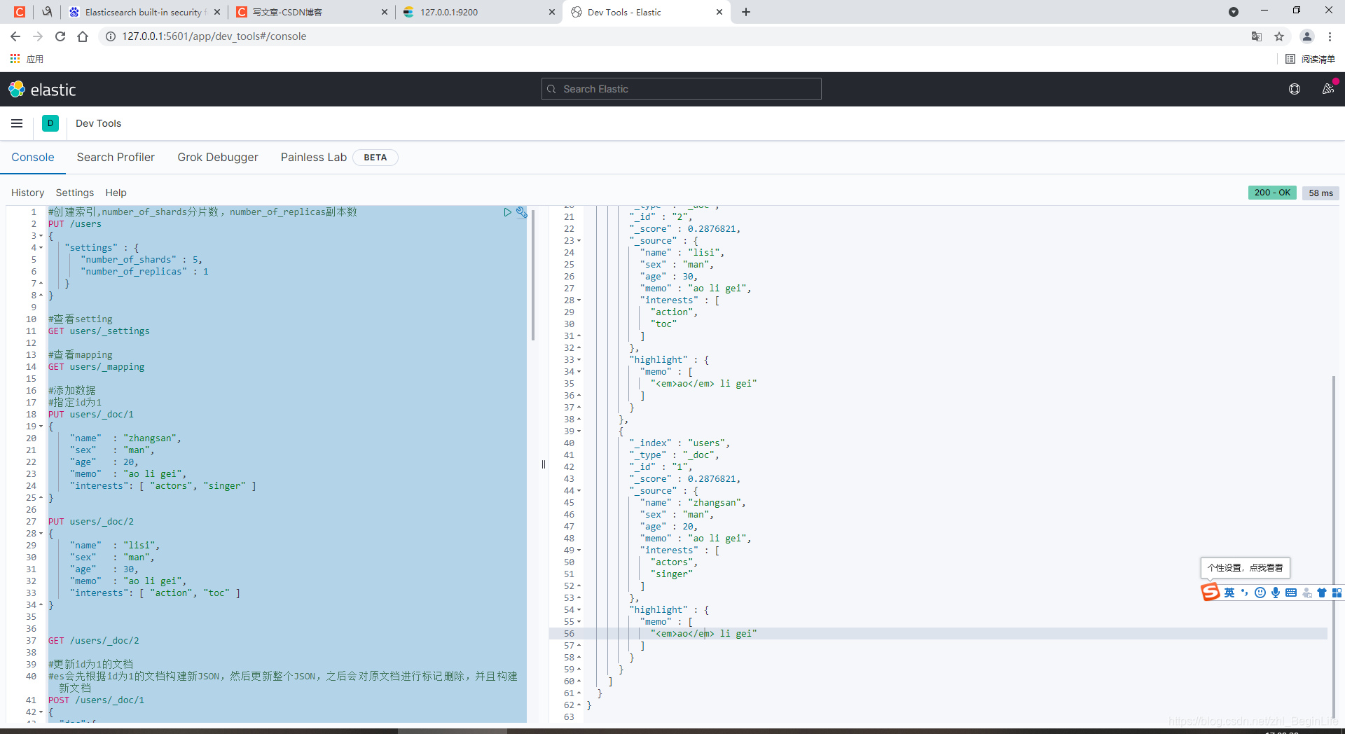1345x734 pixels.
Task: Place cursor on GET users/_settings line
Action: tap(99, 331)
